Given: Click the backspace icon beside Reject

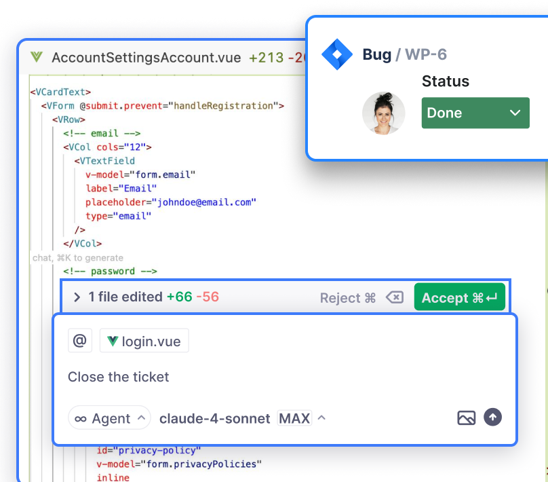Looking at the screenshot, I should click(x=394, y=298).
